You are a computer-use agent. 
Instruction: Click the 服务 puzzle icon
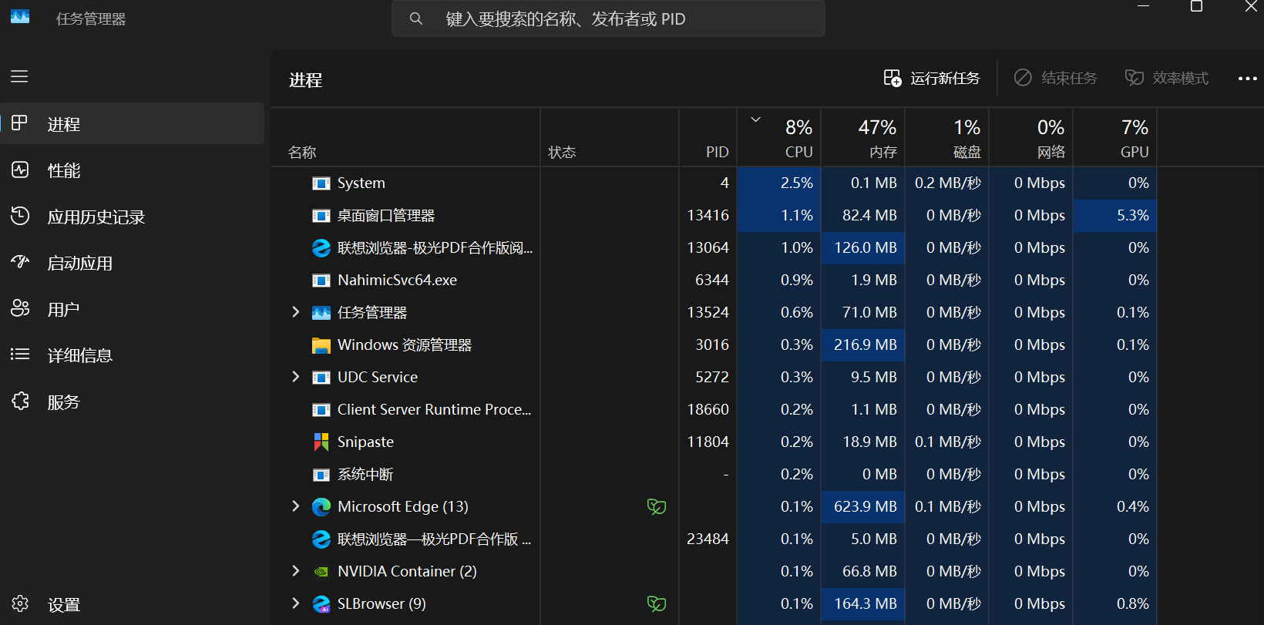[x=20, y=401]
